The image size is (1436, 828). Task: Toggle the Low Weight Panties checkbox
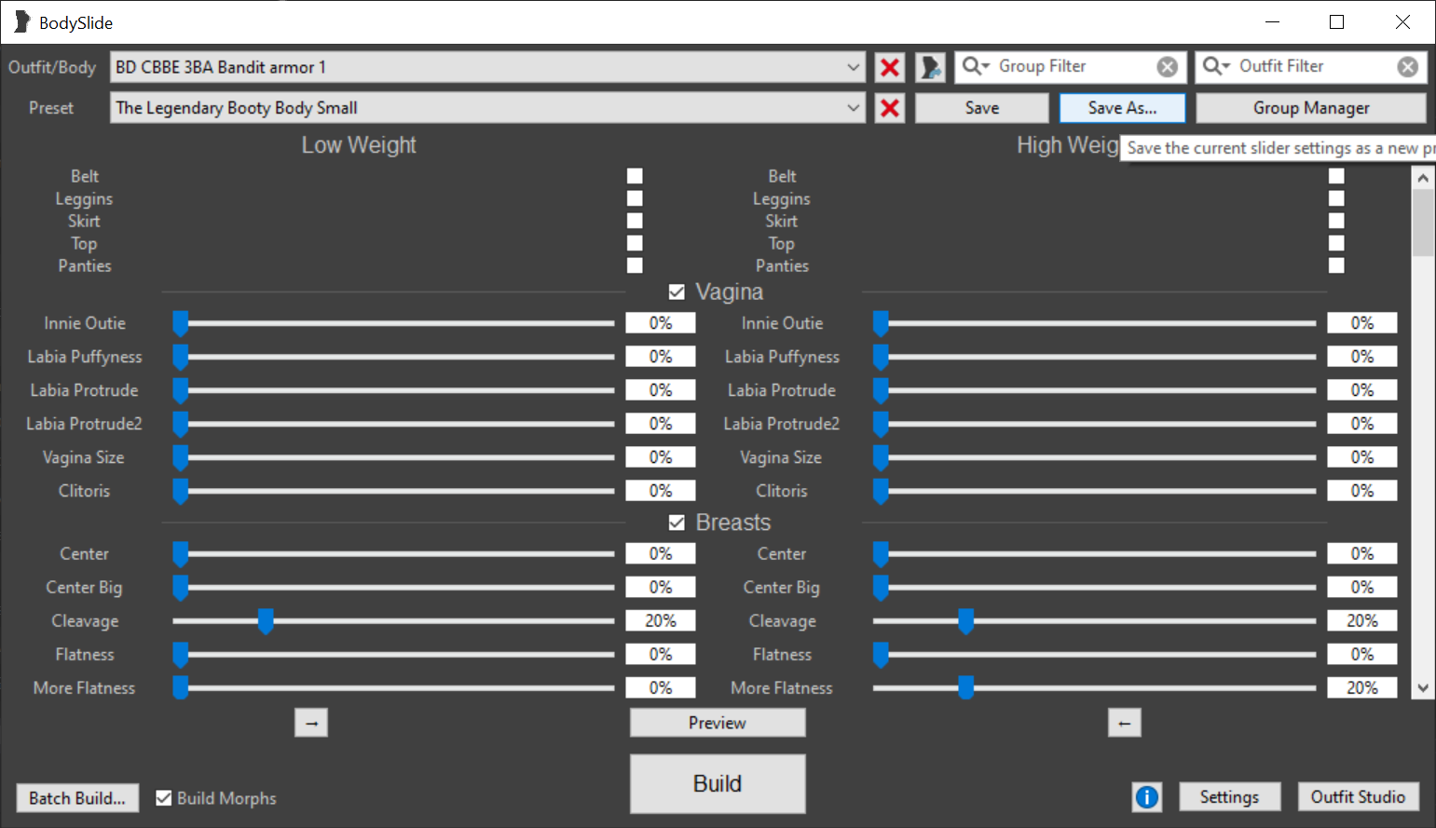pos(635,265)
